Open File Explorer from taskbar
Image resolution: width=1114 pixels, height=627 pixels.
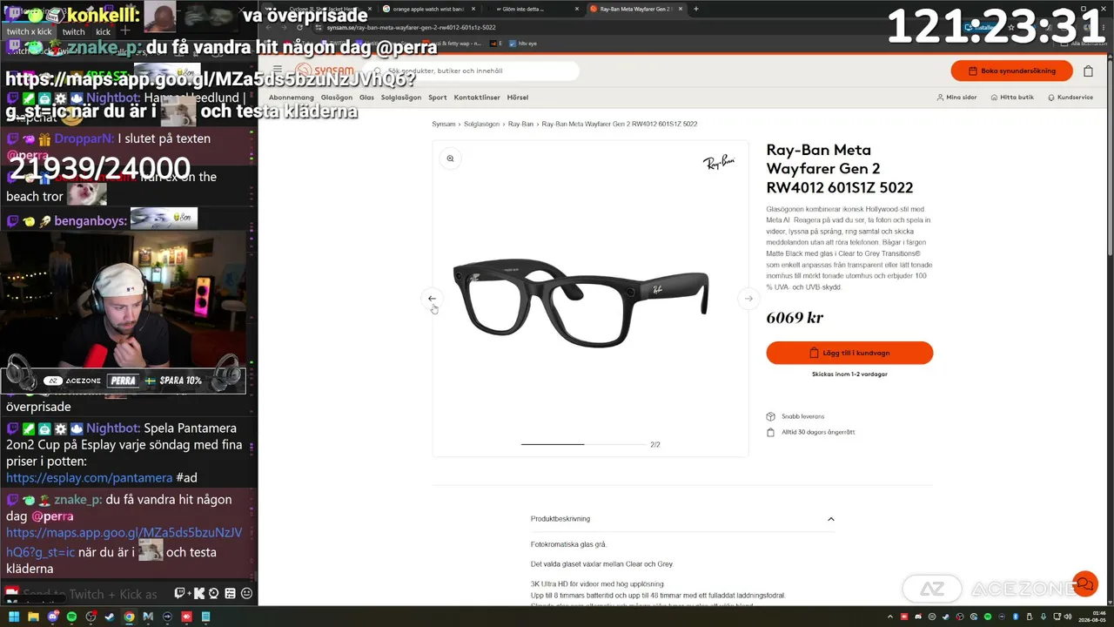33,617
